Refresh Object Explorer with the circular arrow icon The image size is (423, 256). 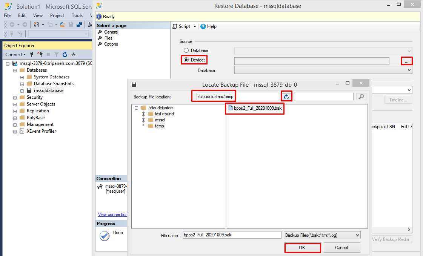[65, 55]
